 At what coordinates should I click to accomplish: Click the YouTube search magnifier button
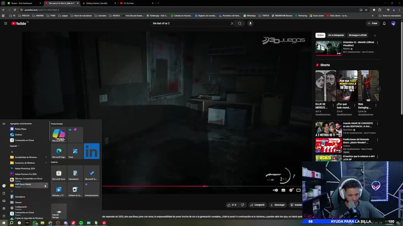tap(240, 23)
